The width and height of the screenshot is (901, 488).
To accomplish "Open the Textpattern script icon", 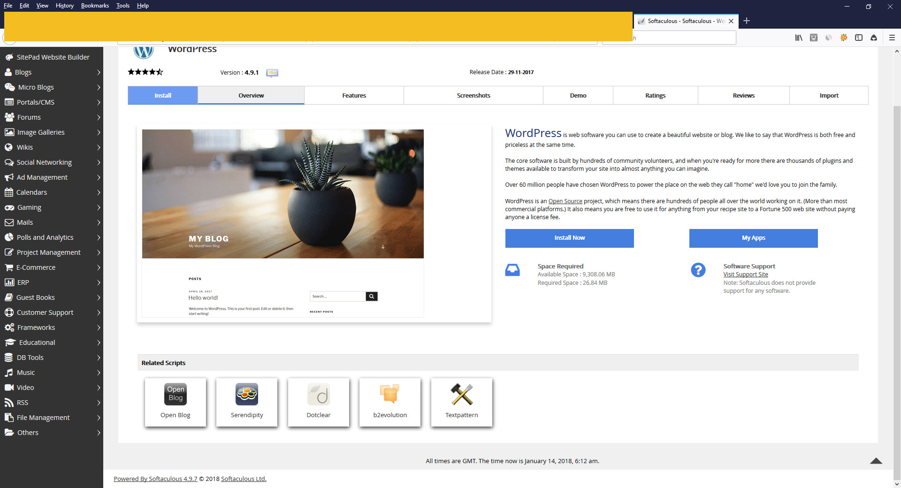I will 462,394.
